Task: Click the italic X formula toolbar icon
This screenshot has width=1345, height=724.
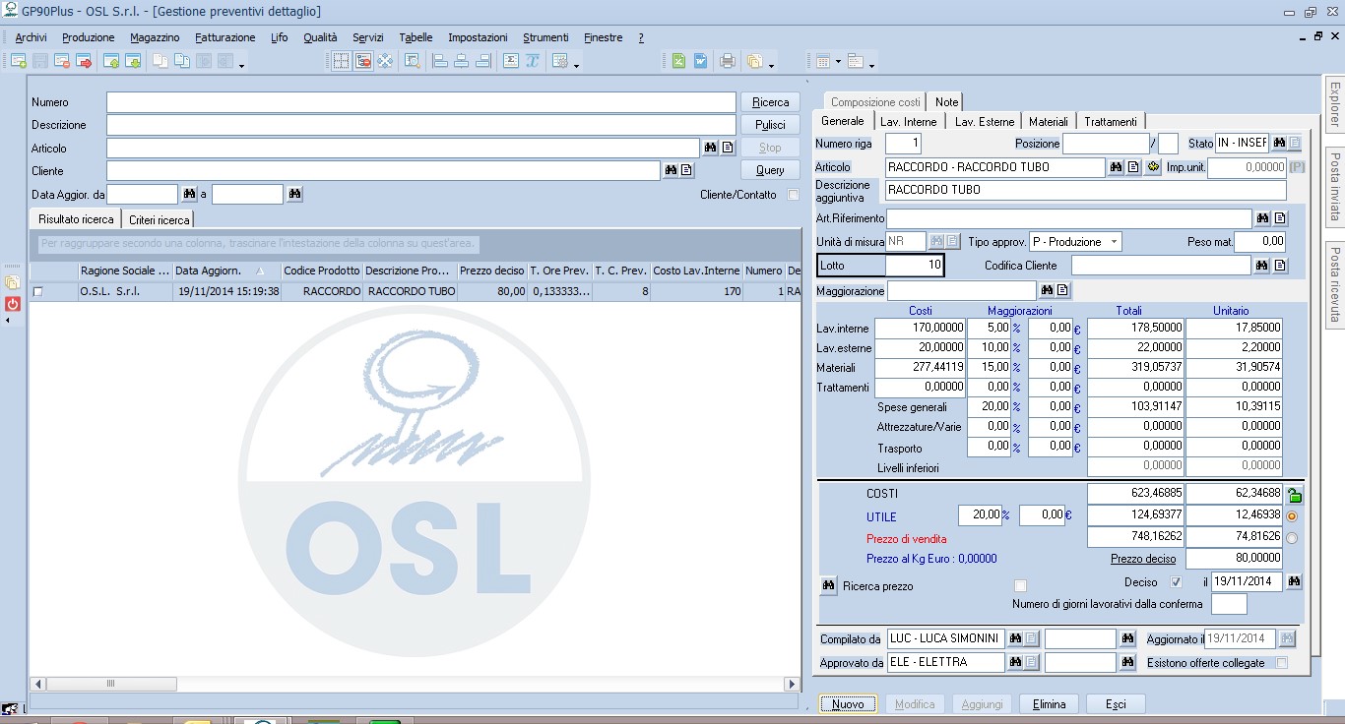Action: [533, 61]
